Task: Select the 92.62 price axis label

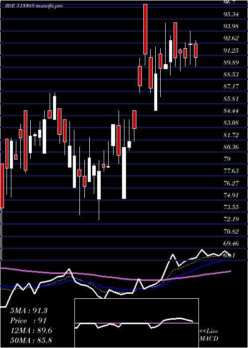Action: tap(232, 38)
